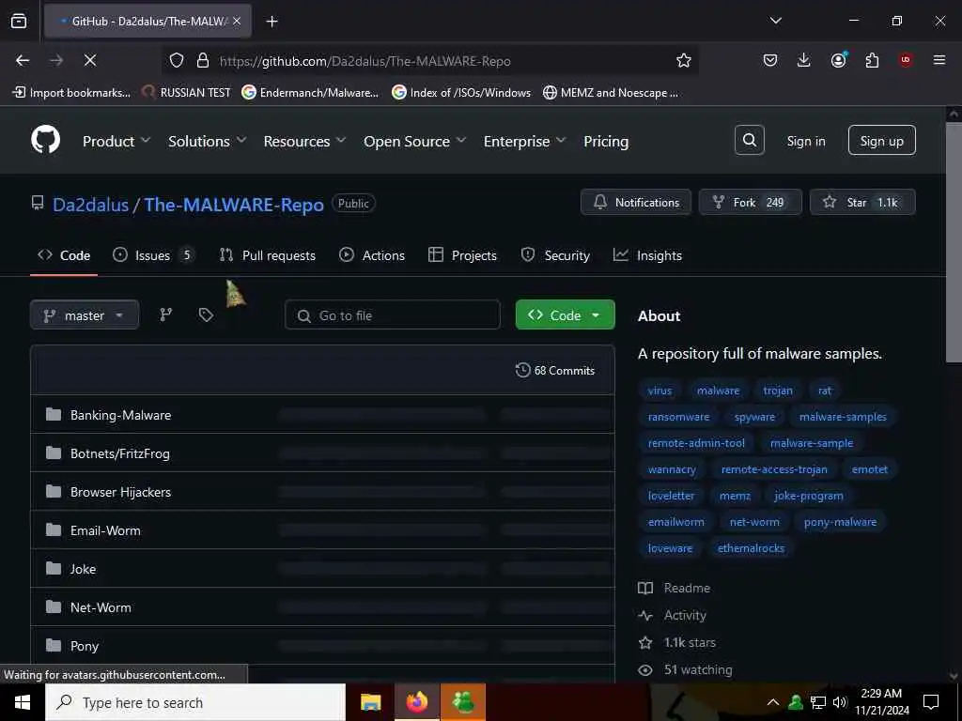Open Firefox from the Windows taskbar
The width and height of the screenshot is (962, 721).
pos(416,702)
